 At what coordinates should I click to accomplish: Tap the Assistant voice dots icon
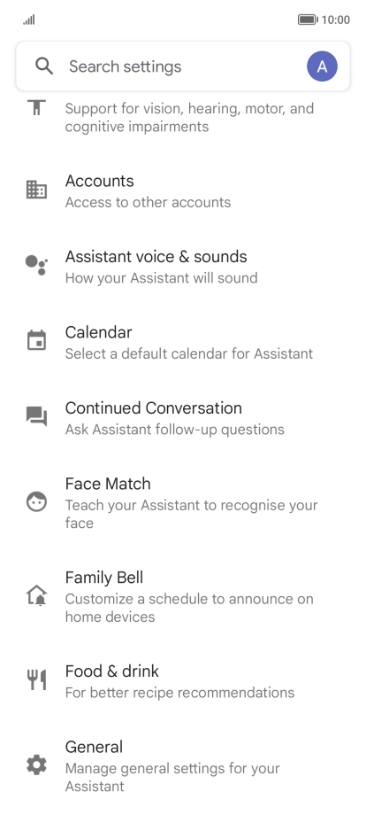pyautogui.click(x=36, y=265)
